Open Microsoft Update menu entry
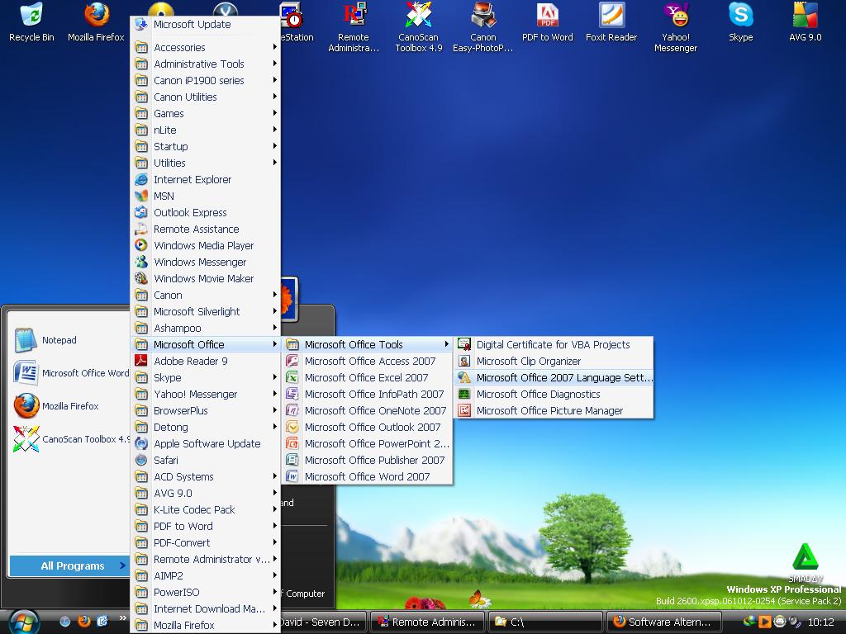Image resolution: width=846 pixels, height=634 pixels. tap(206, 24)
